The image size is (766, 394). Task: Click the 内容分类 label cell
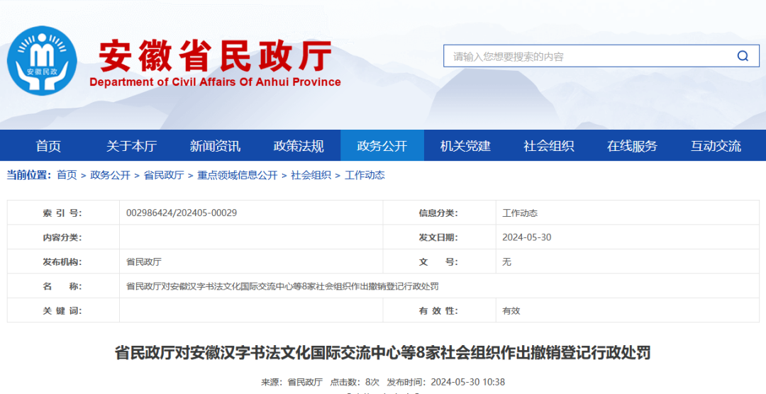63,237
